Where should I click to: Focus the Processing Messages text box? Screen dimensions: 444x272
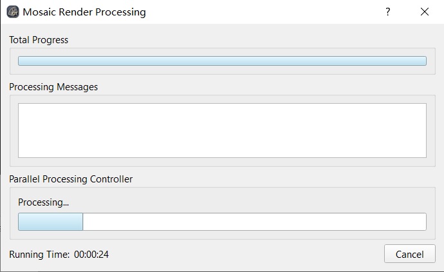coord(222,130)
